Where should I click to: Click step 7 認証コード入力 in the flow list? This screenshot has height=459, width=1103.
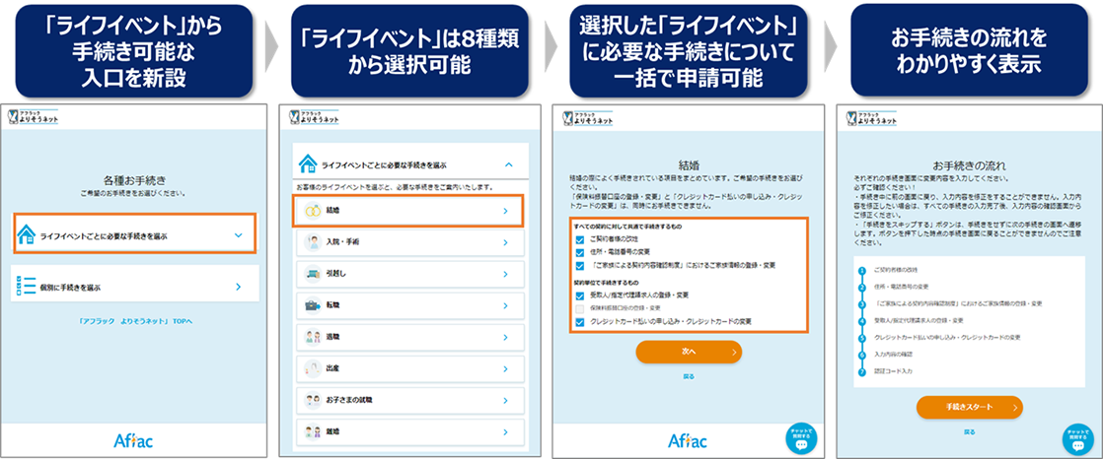click(x=892, y=370)
